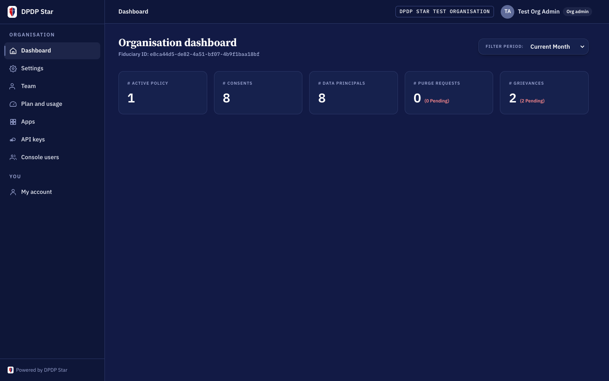This screenshot has width=609, height=381.
Task: Click the Fiduciary ID value
Action: [x=205, y=54]
